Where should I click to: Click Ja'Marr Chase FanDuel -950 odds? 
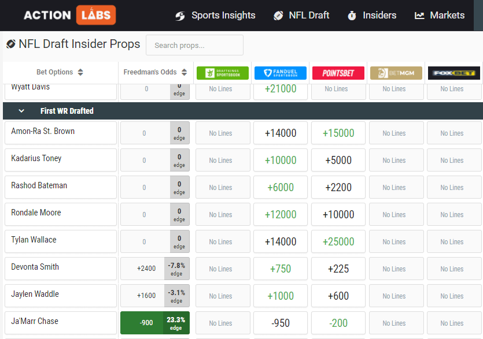pos(281,323)
